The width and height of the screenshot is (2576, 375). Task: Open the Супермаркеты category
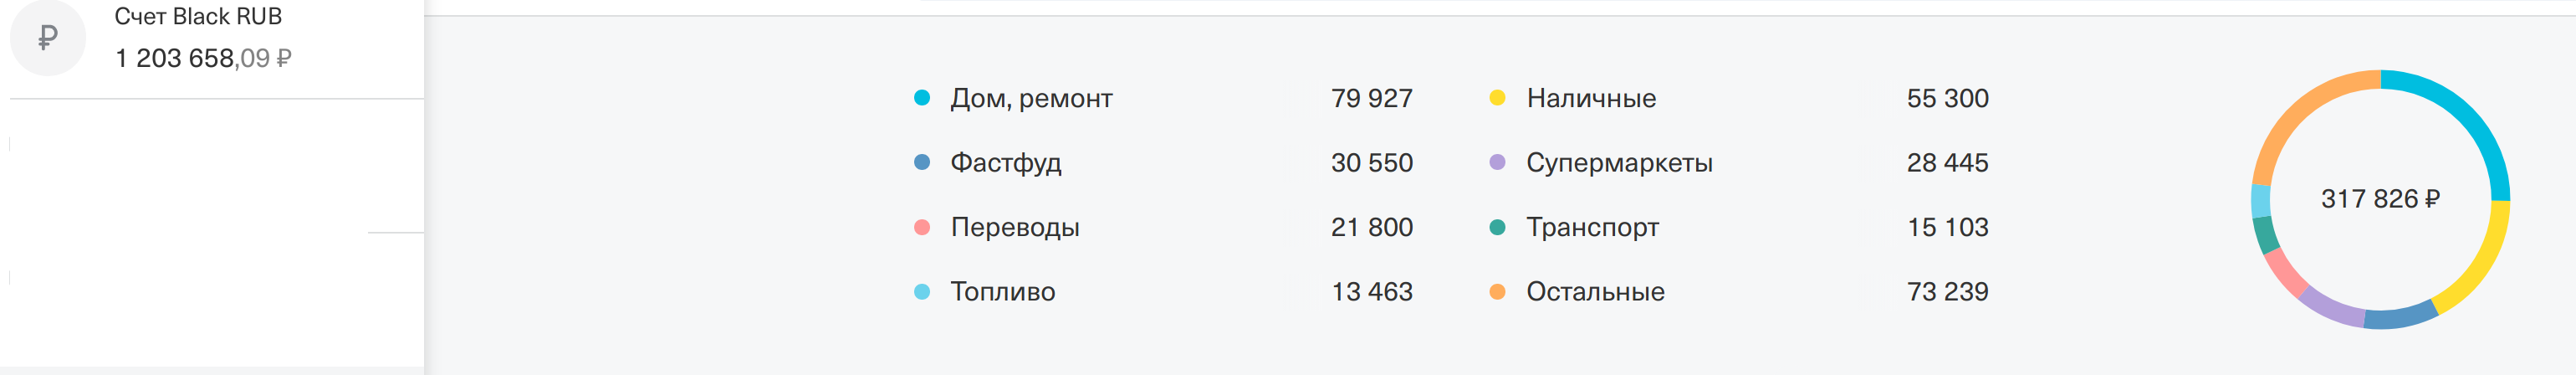click(x=1619, y=163)
